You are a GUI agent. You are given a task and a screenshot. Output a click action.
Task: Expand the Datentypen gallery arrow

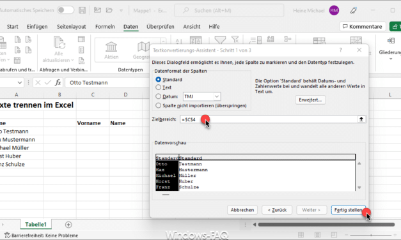pyautogui.click(x=163, y=41)
